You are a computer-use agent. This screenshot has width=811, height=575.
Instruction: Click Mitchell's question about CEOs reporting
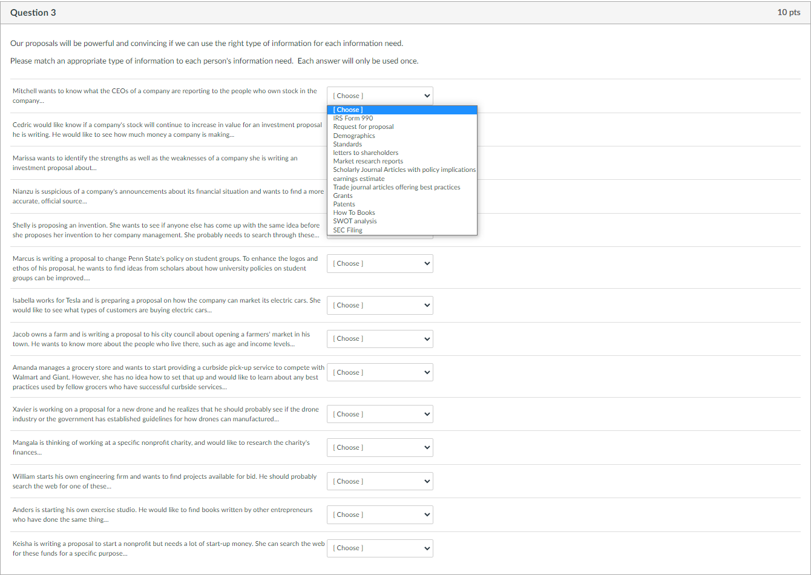[165, 96]
